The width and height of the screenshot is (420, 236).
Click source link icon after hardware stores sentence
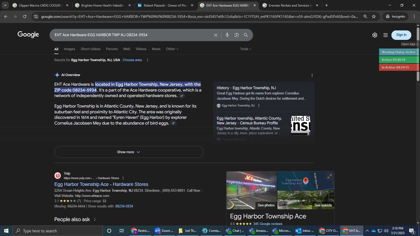pyautogui.click(x=182, y=96)
